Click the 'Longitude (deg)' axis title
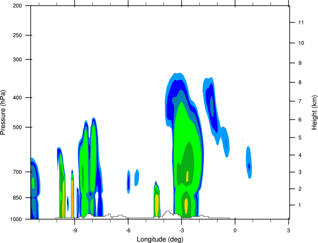The height and width of the screenshot is (243, 318). coord(160,239)
